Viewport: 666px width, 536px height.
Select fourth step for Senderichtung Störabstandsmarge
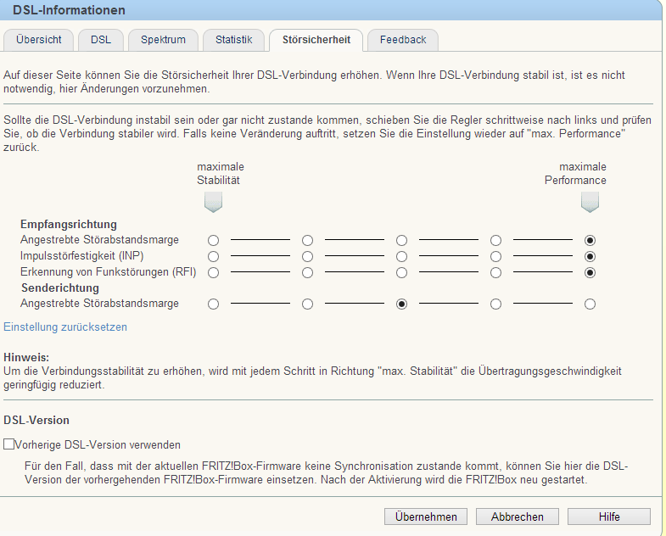pyautogui.click(x=495, y=304)
